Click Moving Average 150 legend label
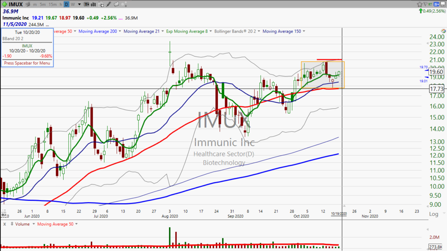The width and height of the screenshot is (447, 251). (282, 31)
